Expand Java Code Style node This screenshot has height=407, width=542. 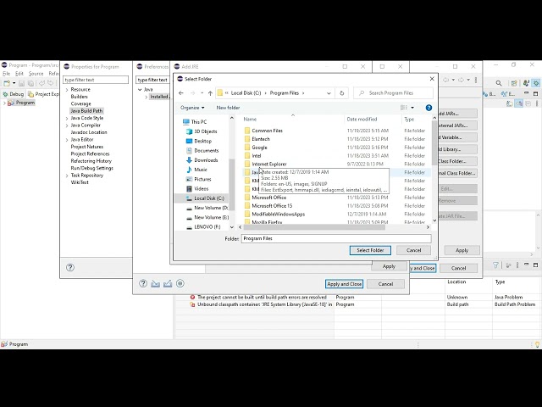[67, 119]
